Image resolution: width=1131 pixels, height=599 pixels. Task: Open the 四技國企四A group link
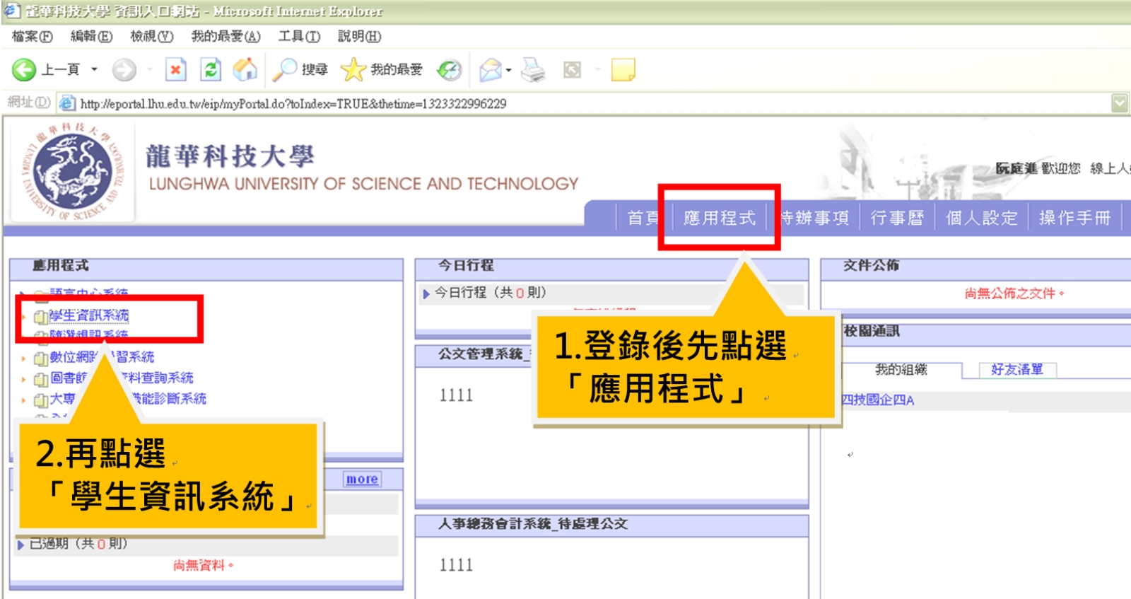(x=877, y=400)
